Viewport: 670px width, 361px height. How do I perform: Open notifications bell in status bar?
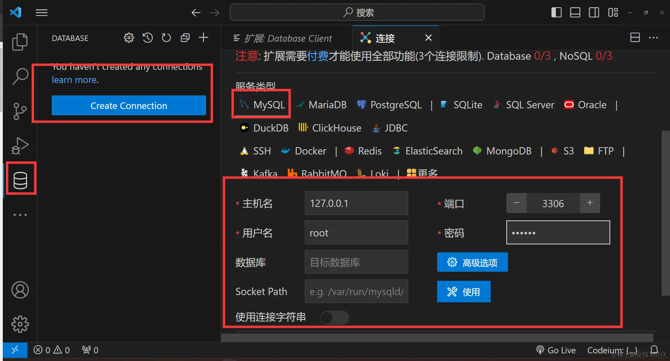(654, 350)
